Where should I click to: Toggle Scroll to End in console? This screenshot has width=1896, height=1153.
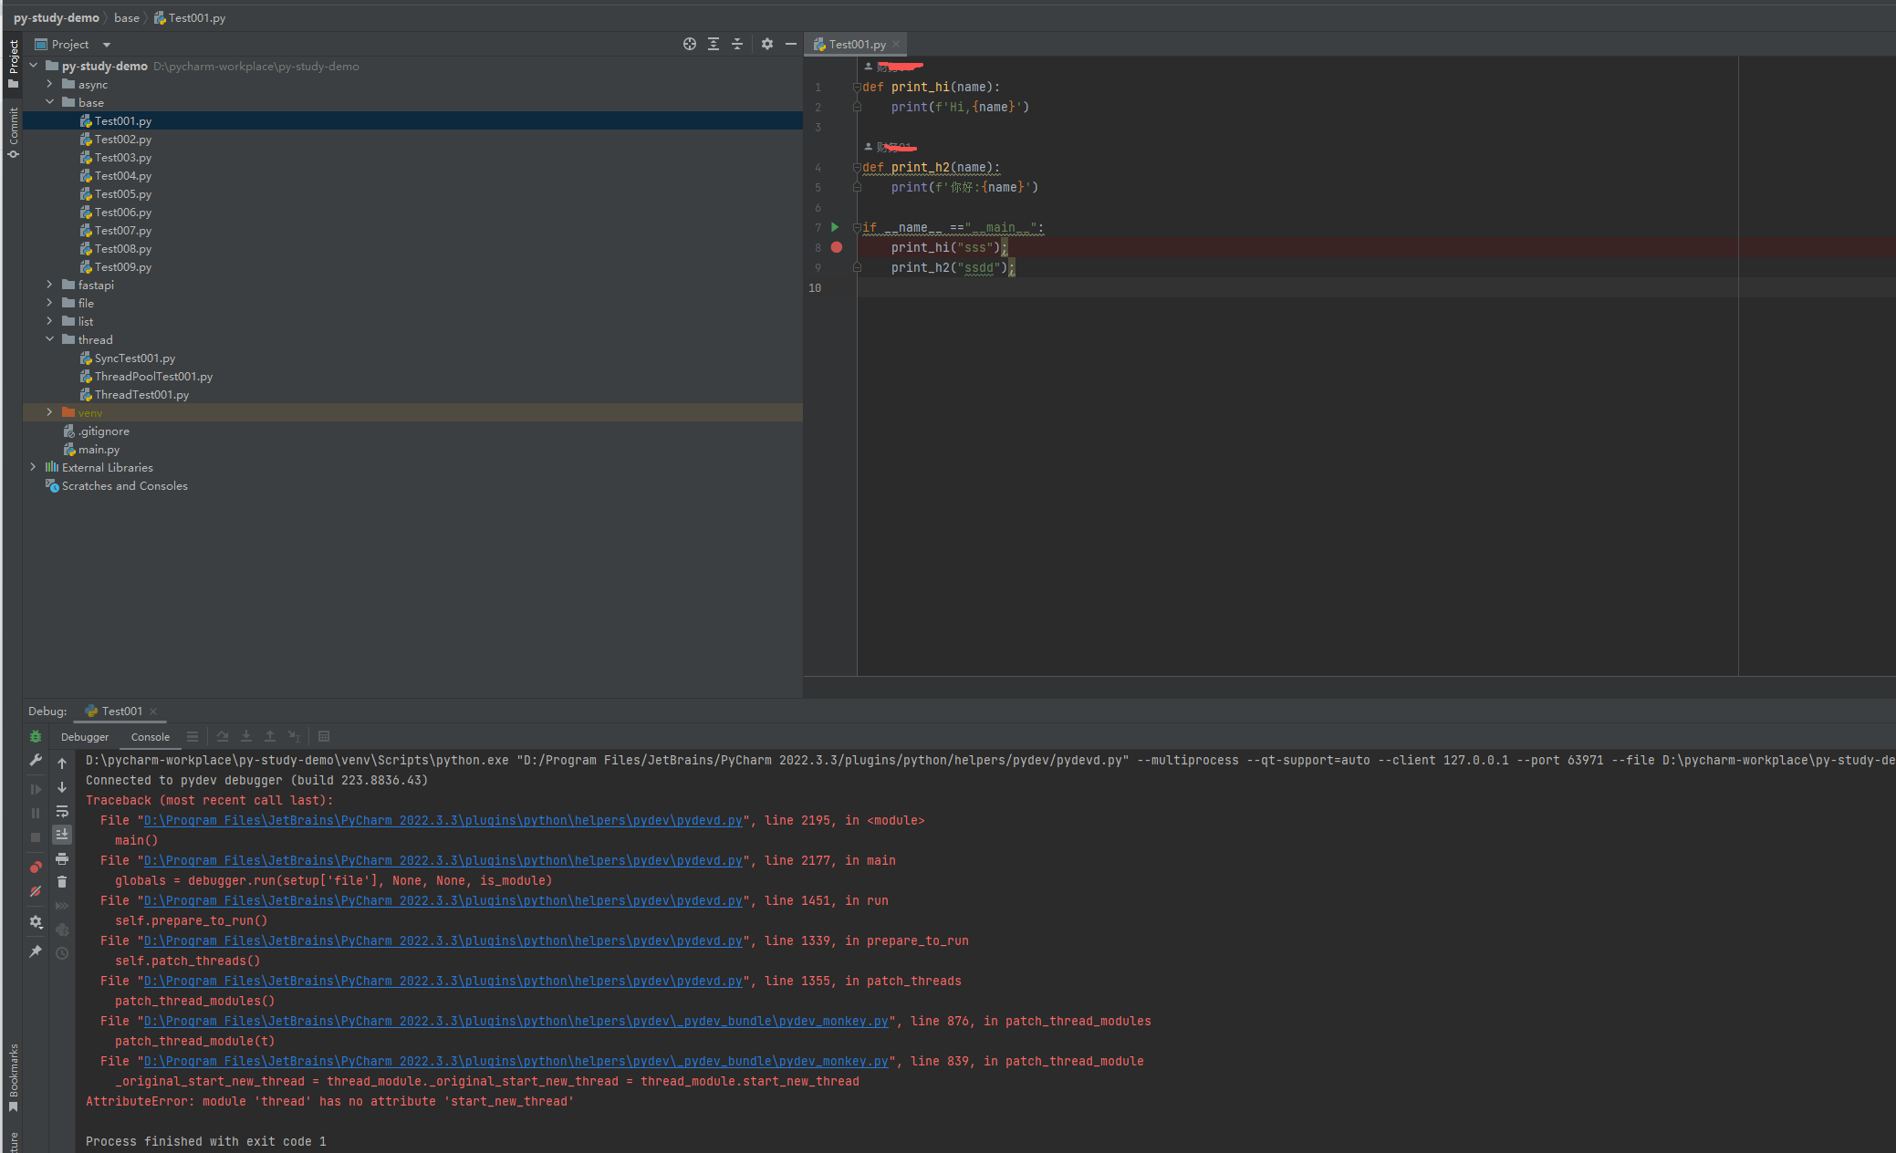tap(62, 835)
